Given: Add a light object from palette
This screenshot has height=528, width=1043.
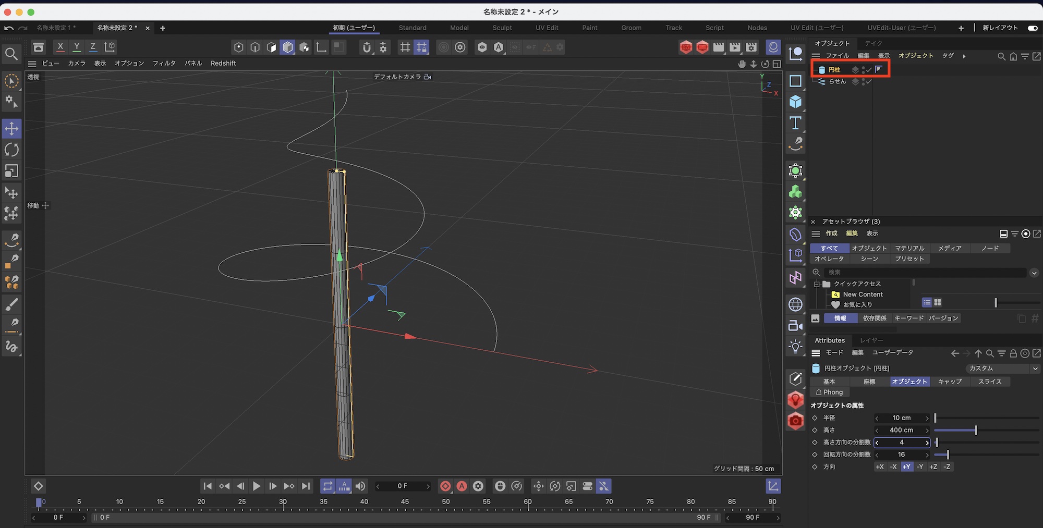Looking at the screenshot, I should click(x=795, y=347).
